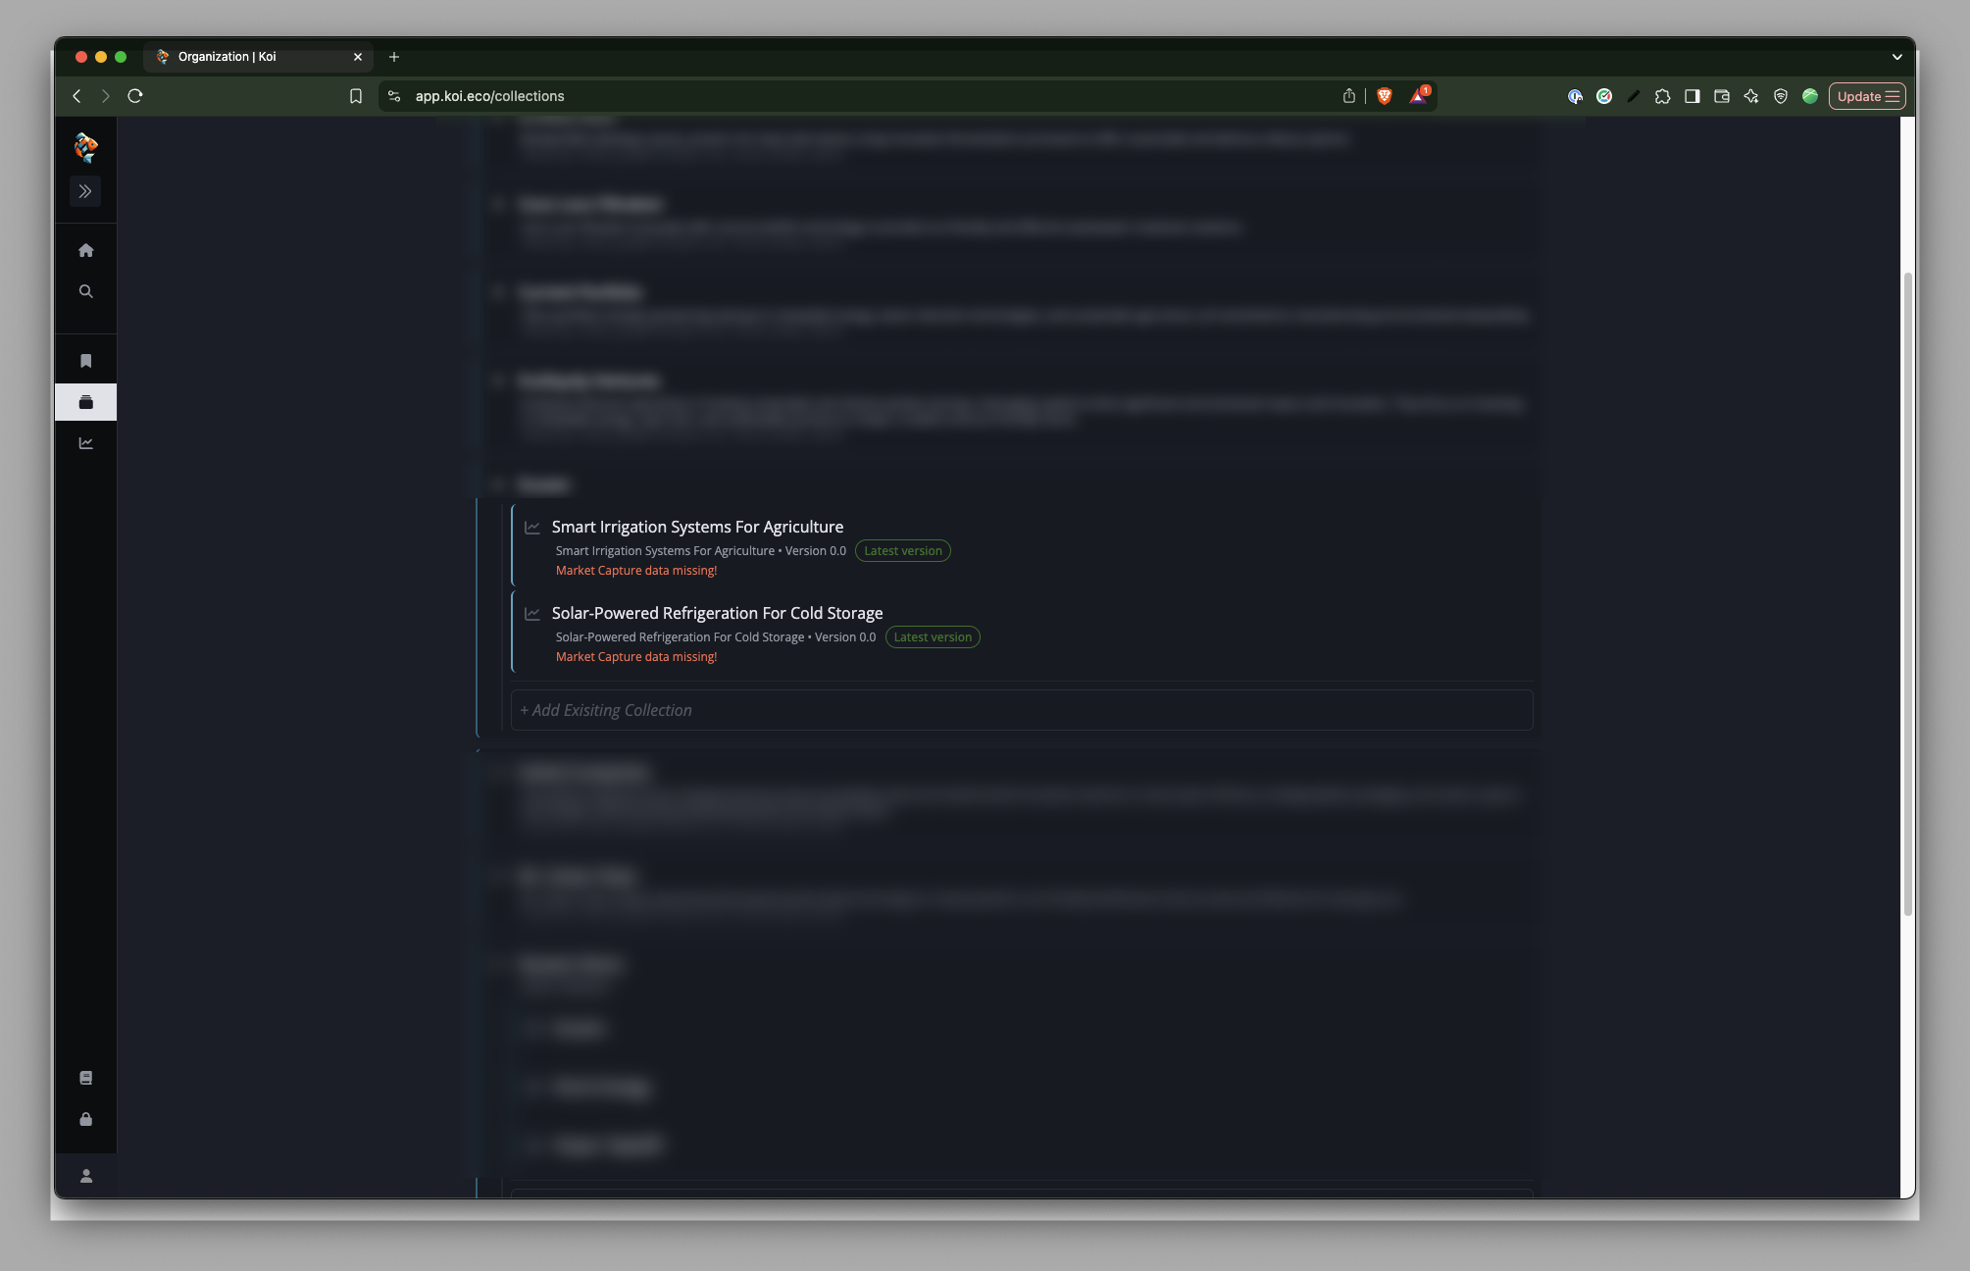Image resolution: width=1970 pixels, height=1271 pixels.
Task: Open the Home icon in sidebar
Action: pos(86,250)
